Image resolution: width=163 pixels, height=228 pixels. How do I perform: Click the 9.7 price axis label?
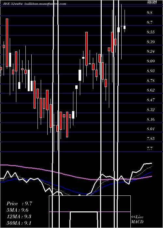pos(150,22)
